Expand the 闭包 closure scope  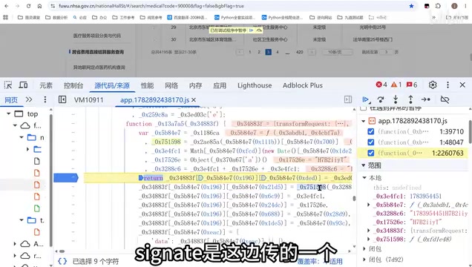[x=364, y=248]
